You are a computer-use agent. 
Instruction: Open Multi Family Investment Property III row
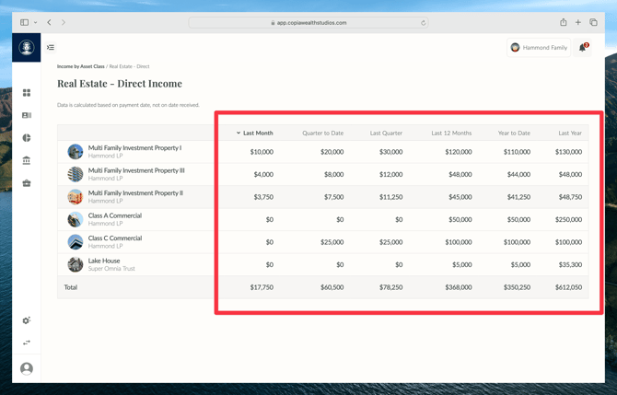coord(322,174)
